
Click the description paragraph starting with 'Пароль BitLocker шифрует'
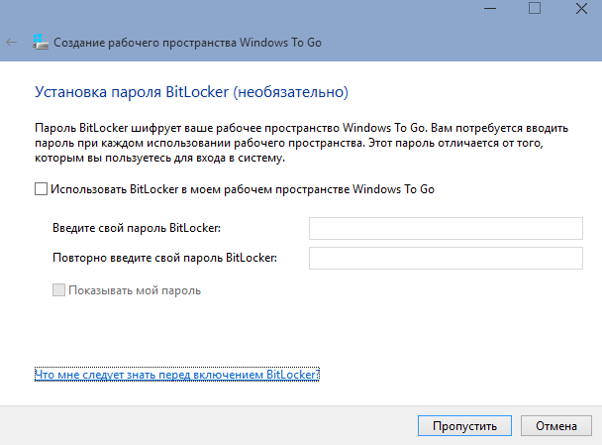click(x=301, y=143)
